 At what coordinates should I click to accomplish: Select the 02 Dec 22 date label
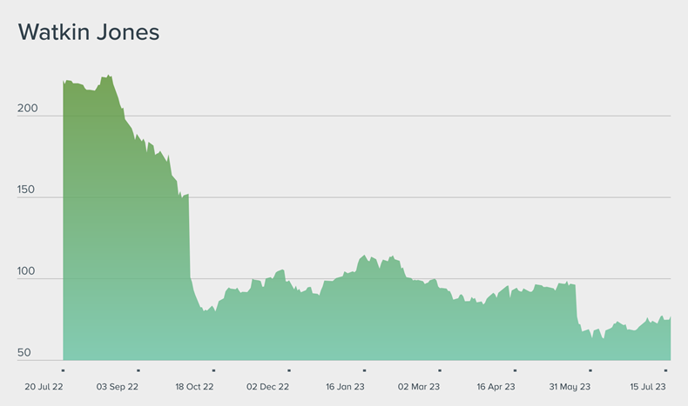[x=268, y=386]
